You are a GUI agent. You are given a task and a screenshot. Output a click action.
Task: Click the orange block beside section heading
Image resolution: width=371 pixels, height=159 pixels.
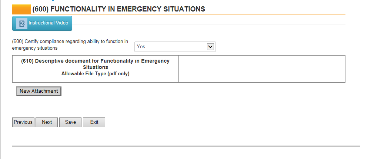[x=21, y=9]
